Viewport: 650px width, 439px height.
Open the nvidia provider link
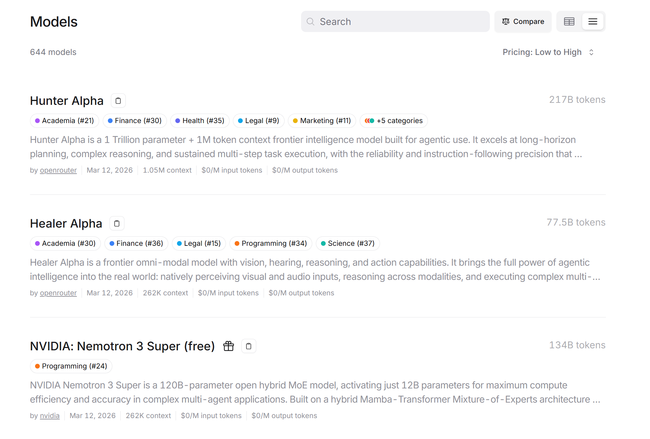point(50,416)
